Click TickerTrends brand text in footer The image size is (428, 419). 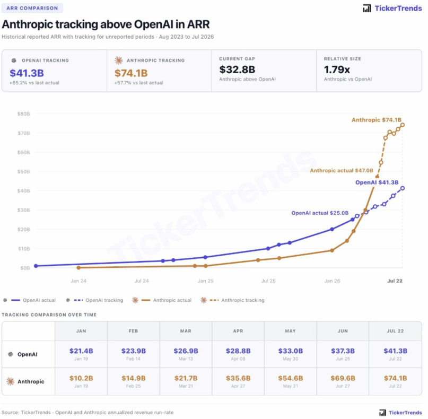point(405,413)
